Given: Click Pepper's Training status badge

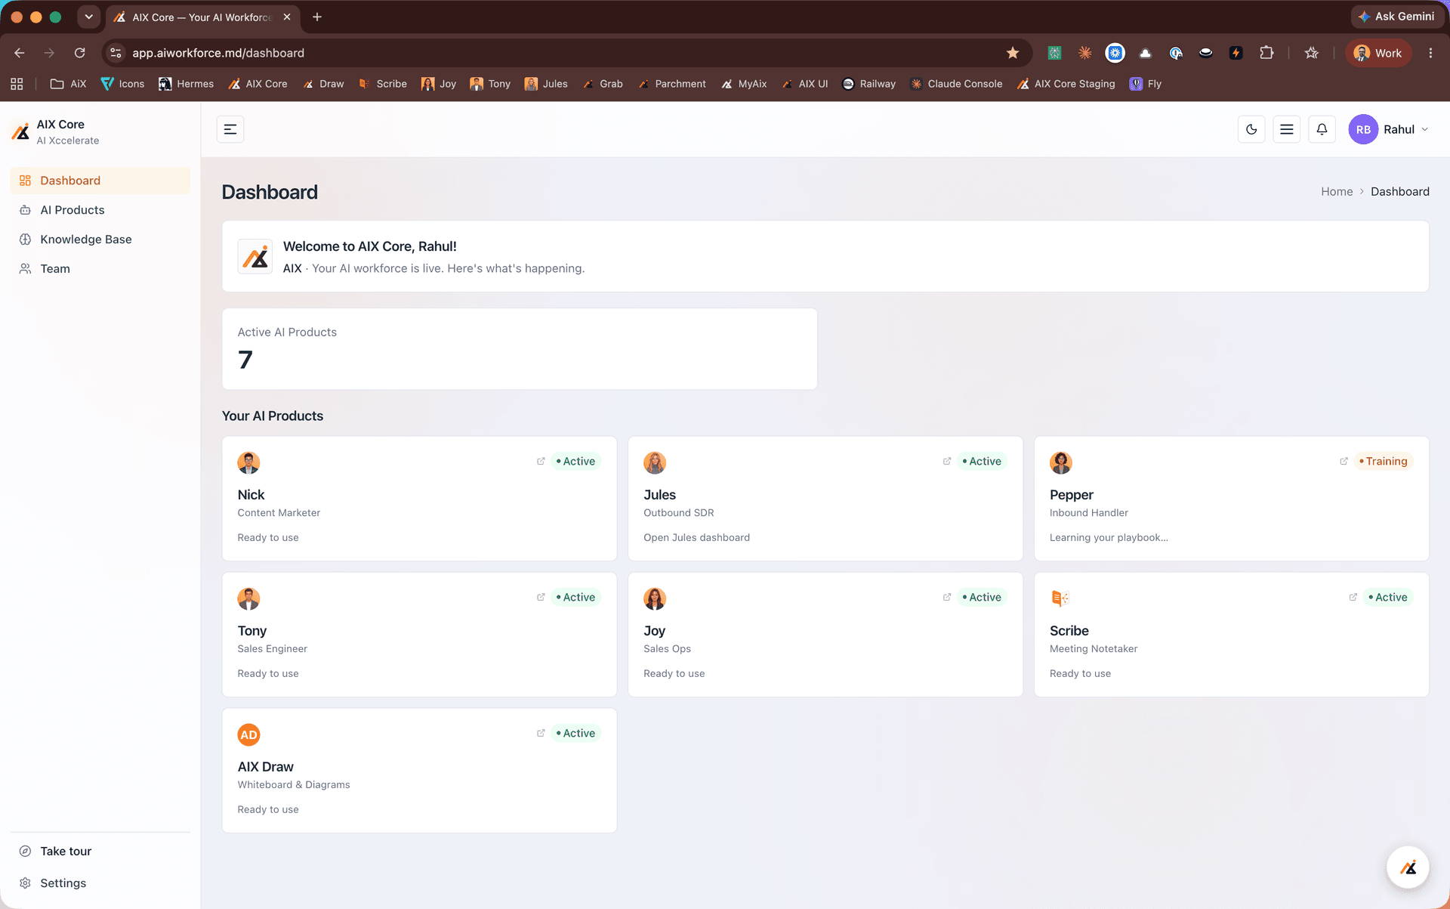Looking at the screenshot, I should [1384, 461].
